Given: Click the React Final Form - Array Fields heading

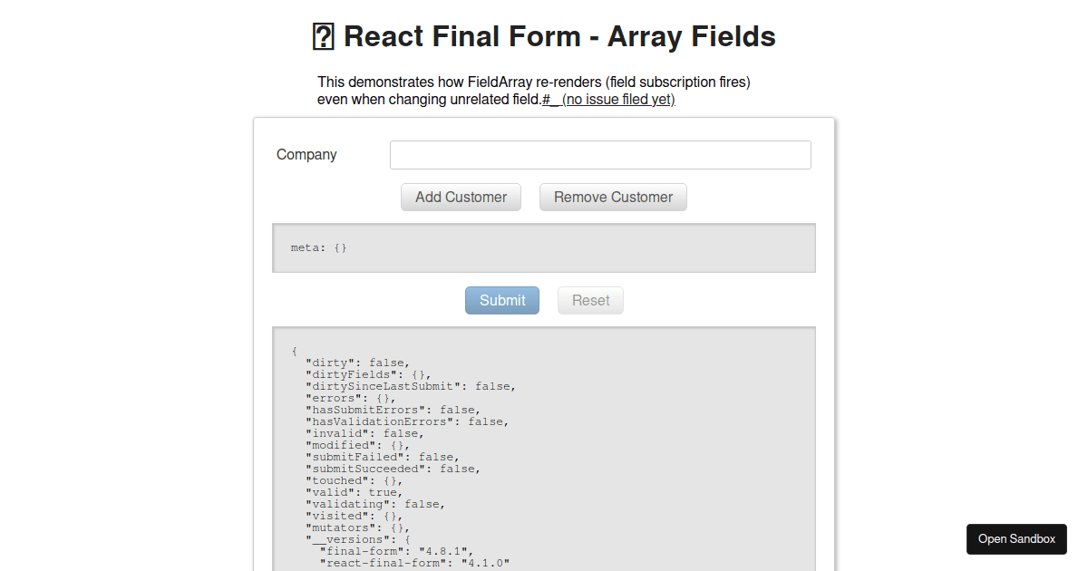Looking at the screenshot, I should tap(542, 36).
